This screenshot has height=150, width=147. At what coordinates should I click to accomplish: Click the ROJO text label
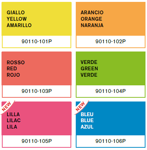tap(13, 75)
